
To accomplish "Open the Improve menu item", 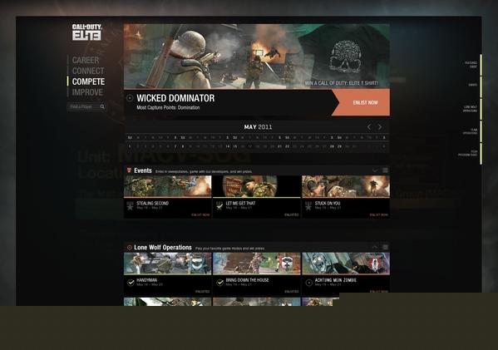I will tap(87, 92).
